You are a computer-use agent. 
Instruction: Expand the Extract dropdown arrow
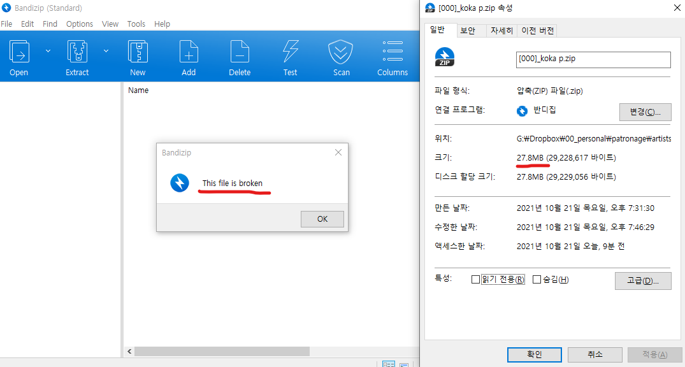click(x=106, y=51)
